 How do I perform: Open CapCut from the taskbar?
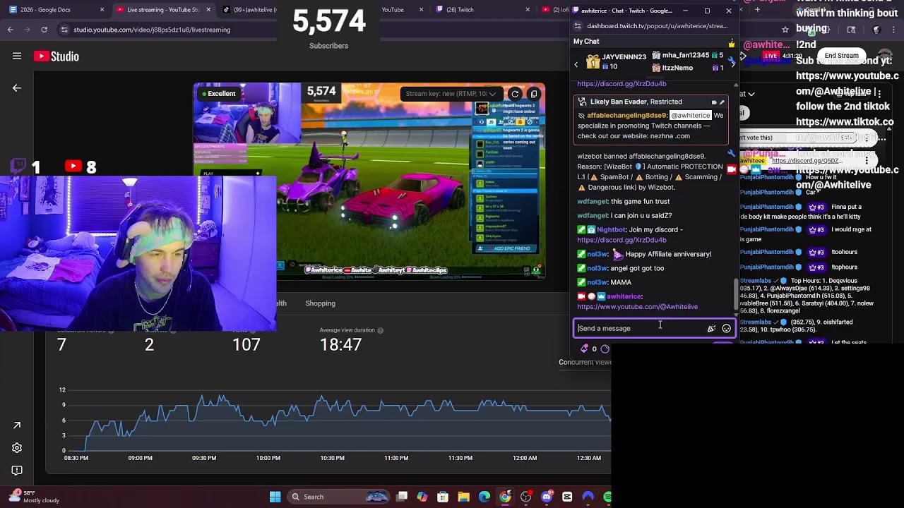coord(567,497)
